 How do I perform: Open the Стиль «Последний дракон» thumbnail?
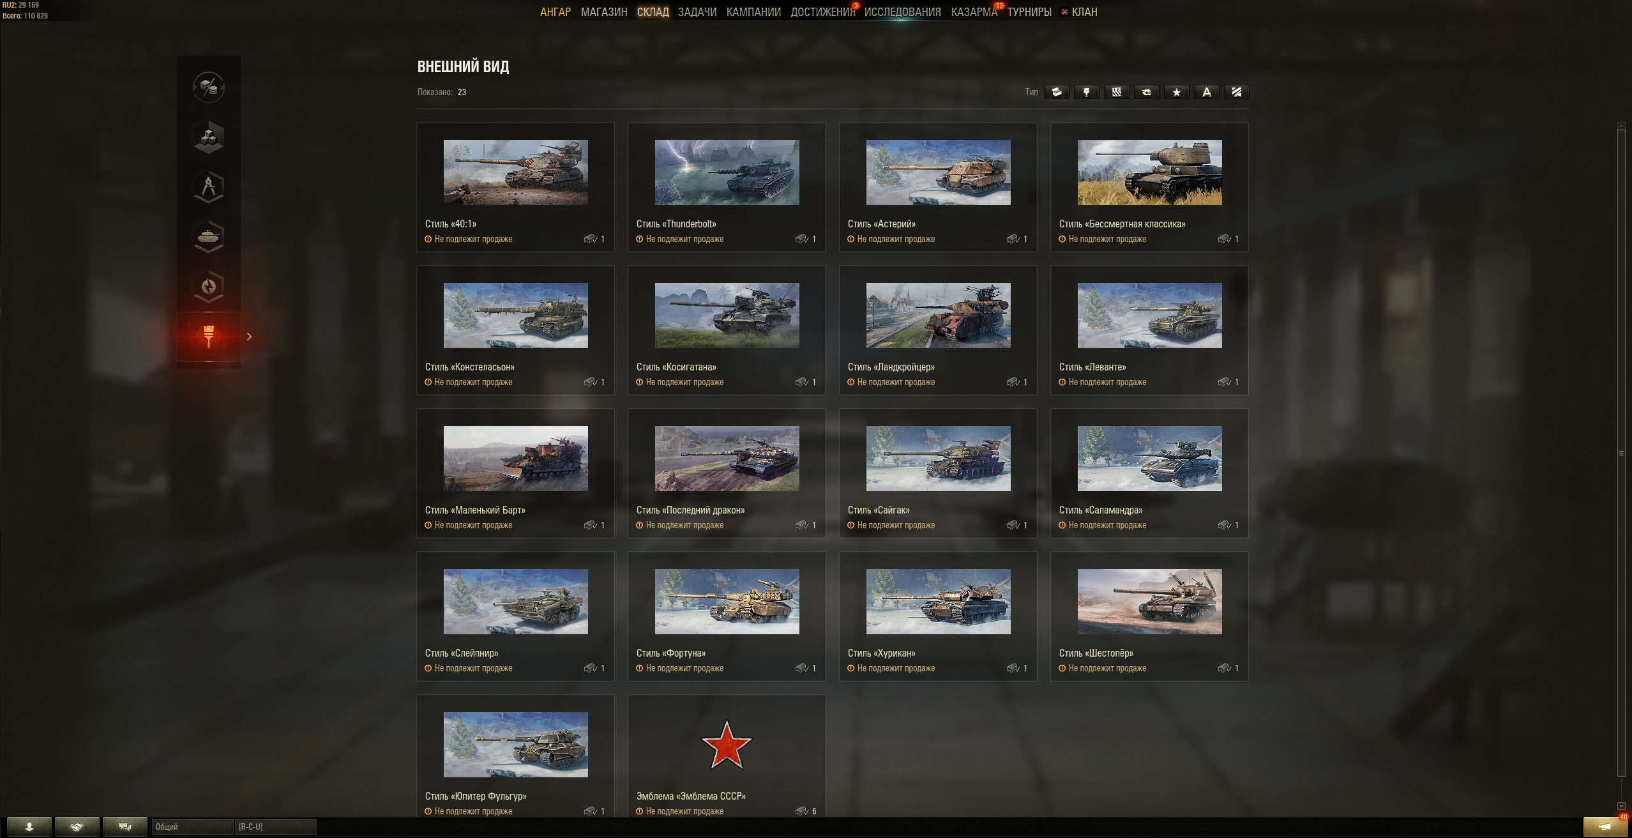click(x=727, y=459)
